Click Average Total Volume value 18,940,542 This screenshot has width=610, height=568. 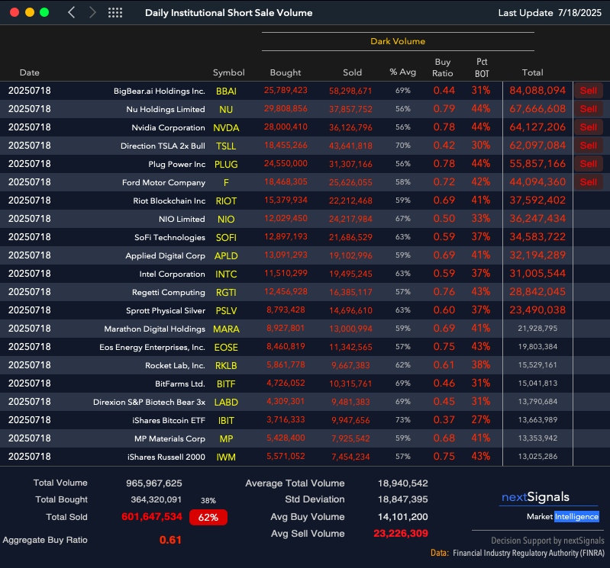click(402, 483)
